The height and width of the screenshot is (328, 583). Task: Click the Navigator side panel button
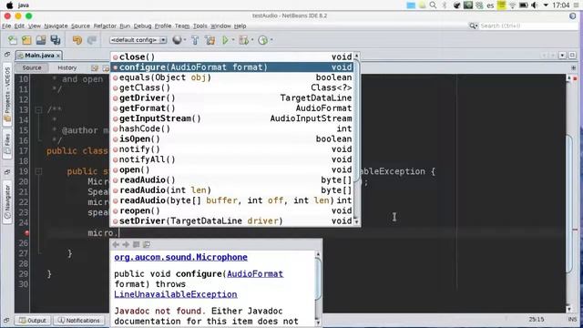pyautogui.click(x=7, y=202)
